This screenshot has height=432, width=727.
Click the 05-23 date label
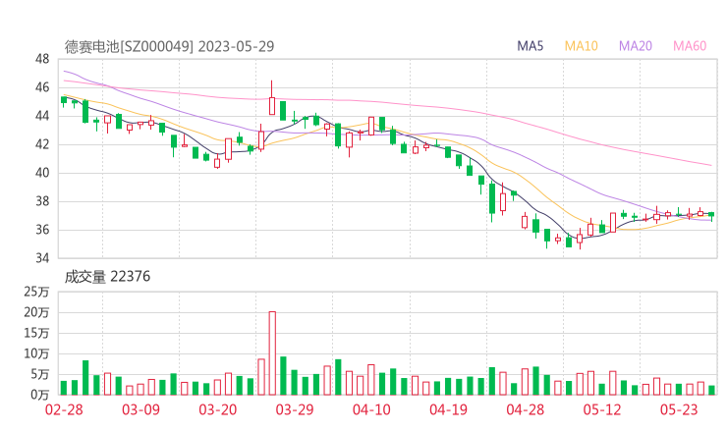point(679,409)
